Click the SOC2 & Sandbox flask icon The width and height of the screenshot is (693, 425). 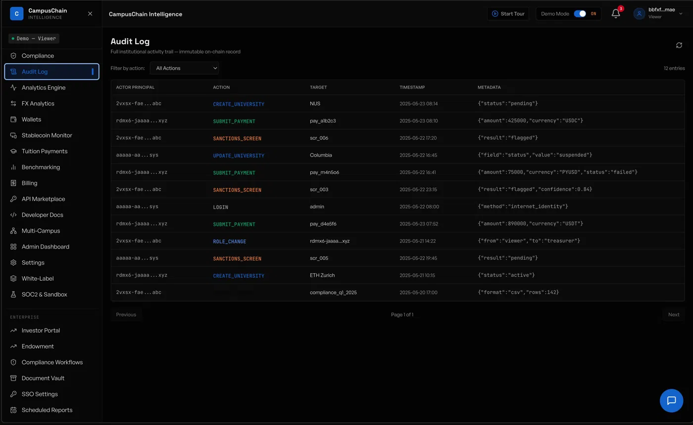pos(13,295)
